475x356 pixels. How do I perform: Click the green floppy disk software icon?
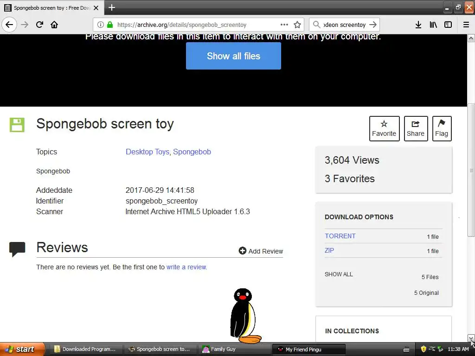tap(17, 125)
